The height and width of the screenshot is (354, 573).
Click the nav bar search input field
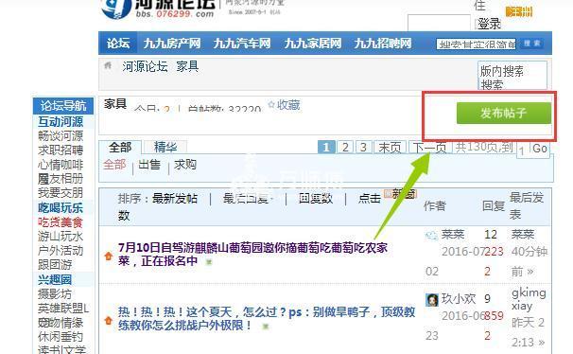coord(477,44)
